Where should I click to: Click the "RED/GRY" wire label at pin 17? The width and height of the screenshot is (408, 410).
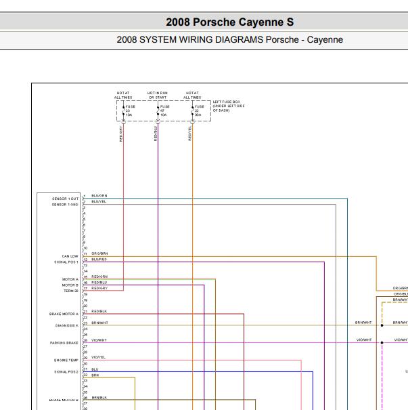pos(99,288)
